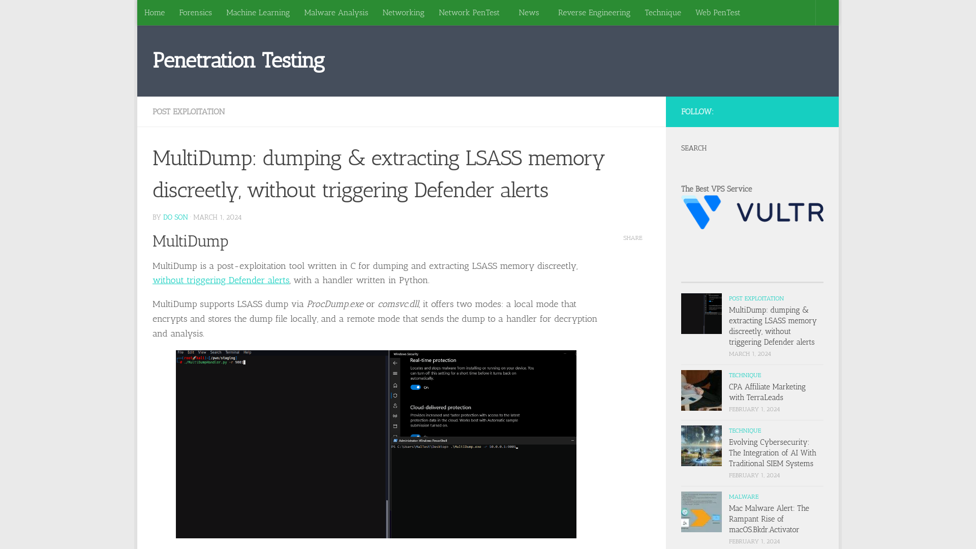Click the Forensics navigation menu item
The height and width of the screenshot is (549, 976).
(x=195, y=12)
